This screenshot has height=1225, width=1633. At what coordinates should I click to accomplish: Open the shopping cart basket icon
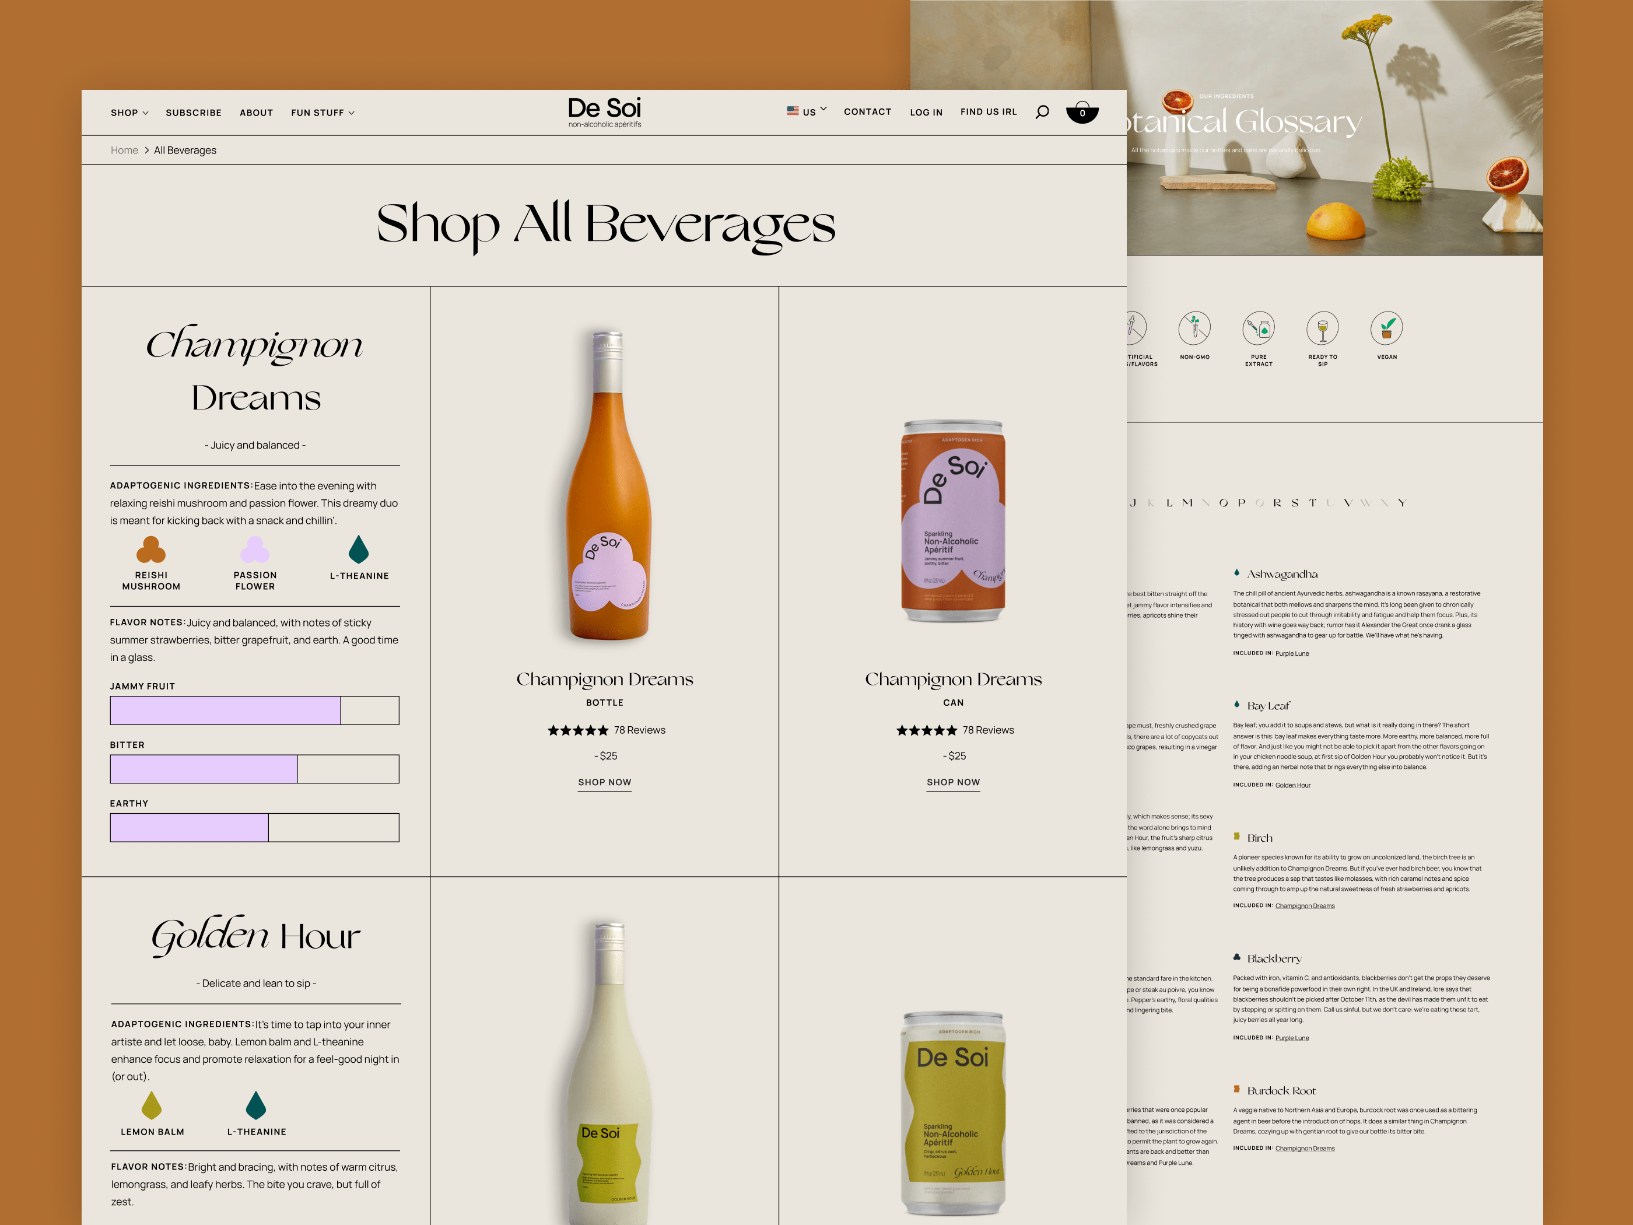1082,112
